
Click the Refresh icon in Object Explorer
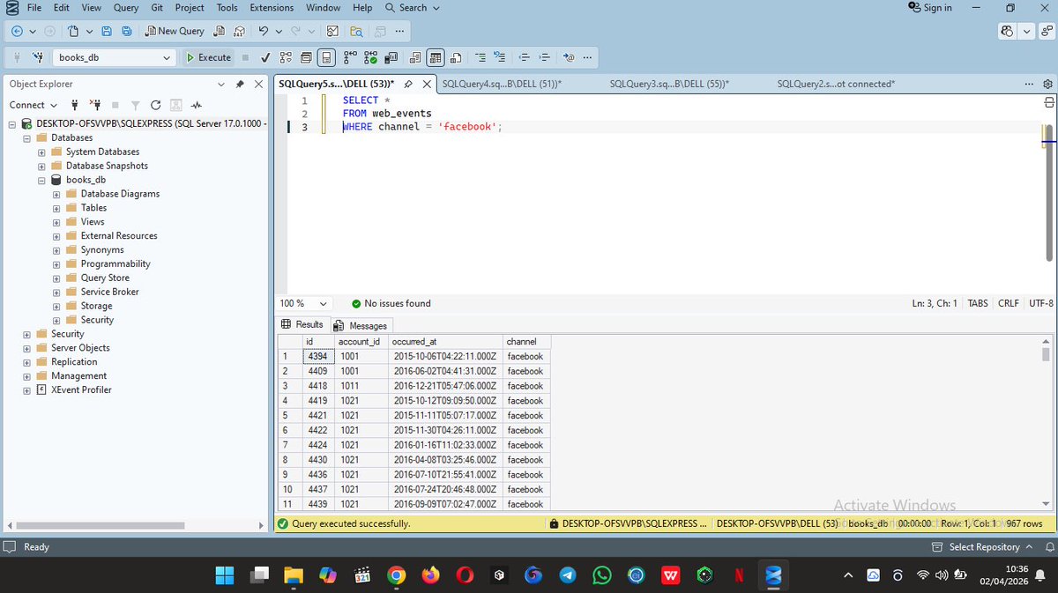point(156,105)
